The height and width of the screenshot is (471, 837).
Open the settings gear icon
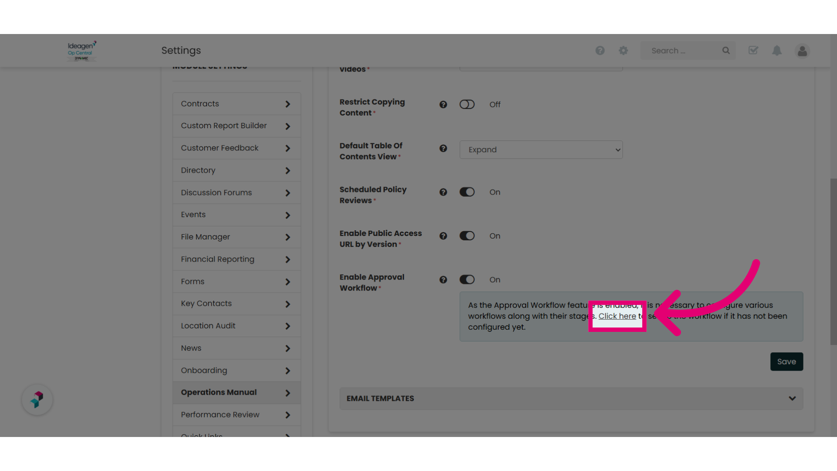(x=623, y=51)
